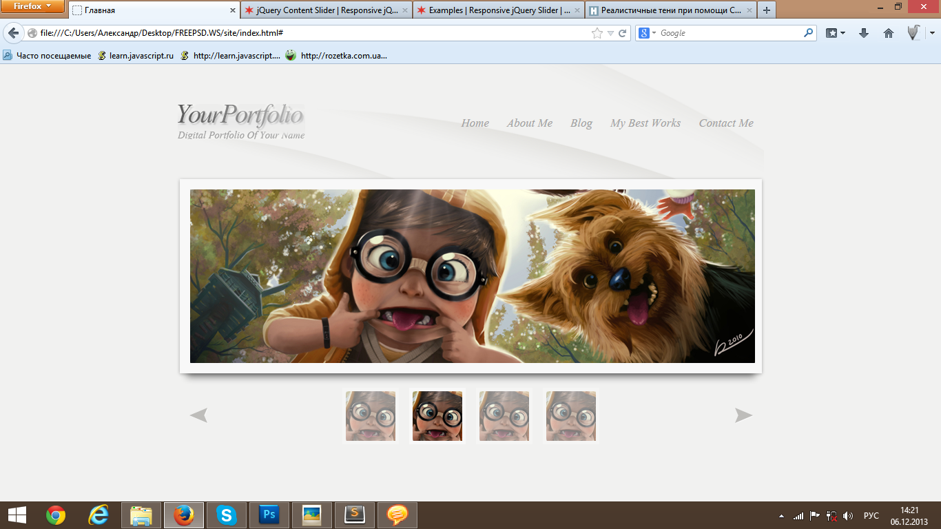Click the main slider image
The image size is (941, 529).
(473, 276)
